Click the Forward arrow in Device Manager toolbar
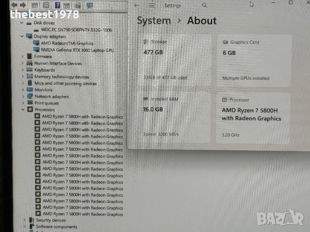Viewport: 310px width, 232px height. click(23, 5)
